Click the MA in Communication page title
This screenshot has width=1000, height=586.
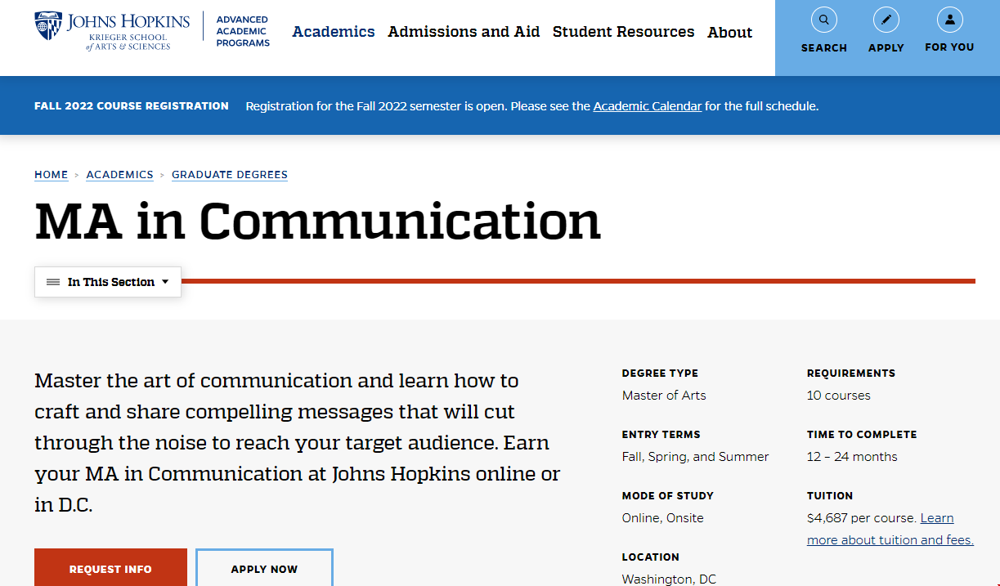(x=317, y=221)
